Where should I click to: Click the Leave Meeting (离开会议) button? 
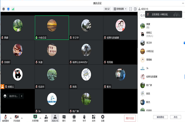130,118
